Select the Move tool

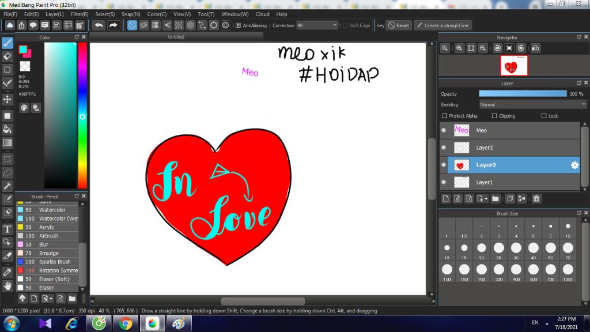pos(7,99)
